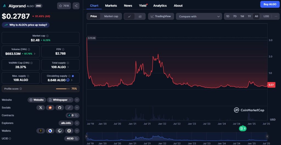
Task: Open Why is ALGO's price up today
Action: pos(26,25)
